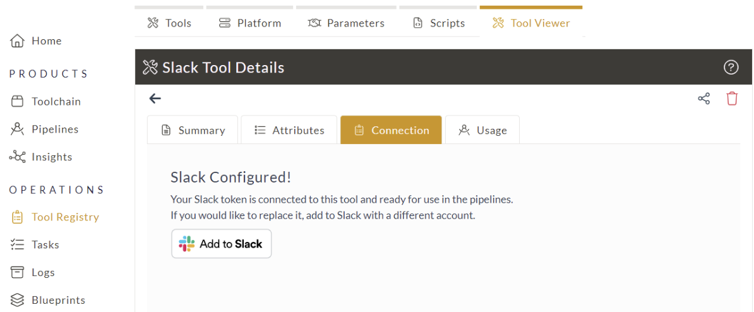The image size is (754, 312).
Task: Open the Parameters top tab
Action: point(346,22)
